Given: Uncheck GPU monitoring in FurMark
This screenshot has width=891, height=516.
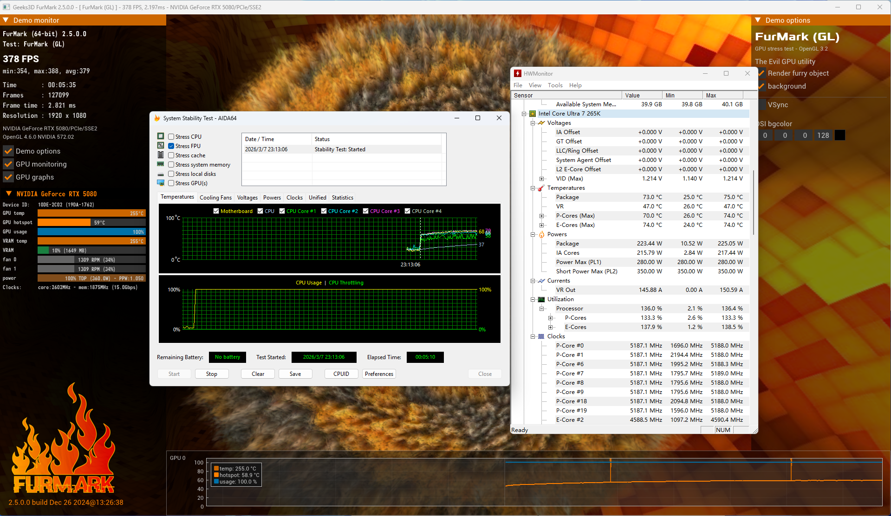Looking at the screenshot, I should click(8, 164).
